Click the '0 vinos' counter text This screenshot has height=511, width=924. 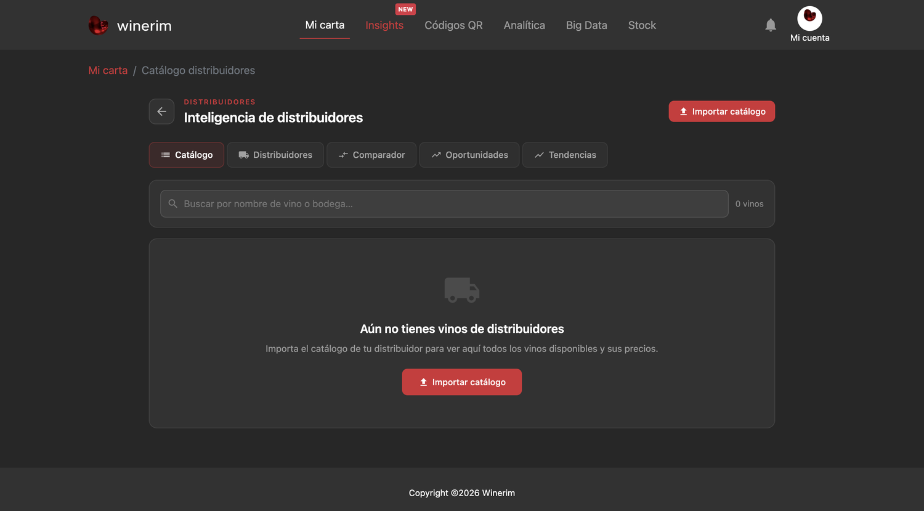[x=749, y=204]
